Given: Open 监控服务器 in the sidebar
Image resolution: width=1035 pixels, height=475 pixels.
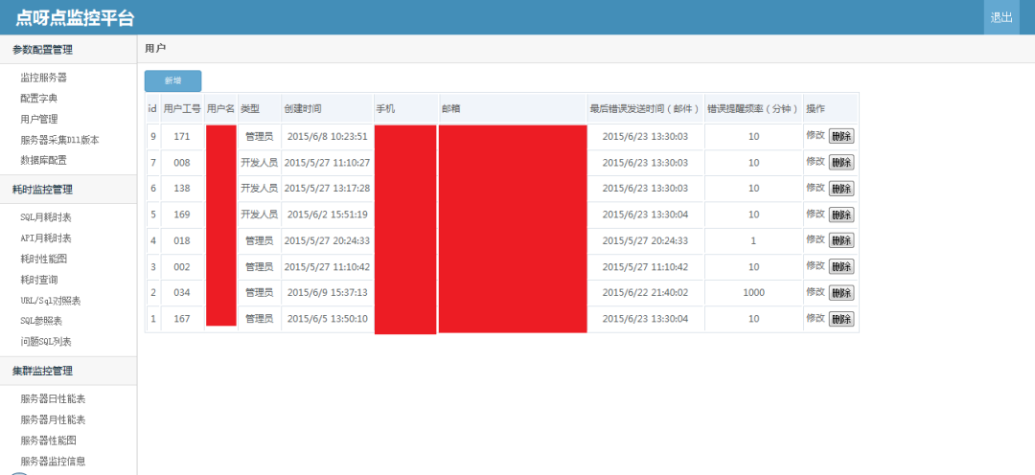Looking at the screenshot, I should [x=44, y=78].
